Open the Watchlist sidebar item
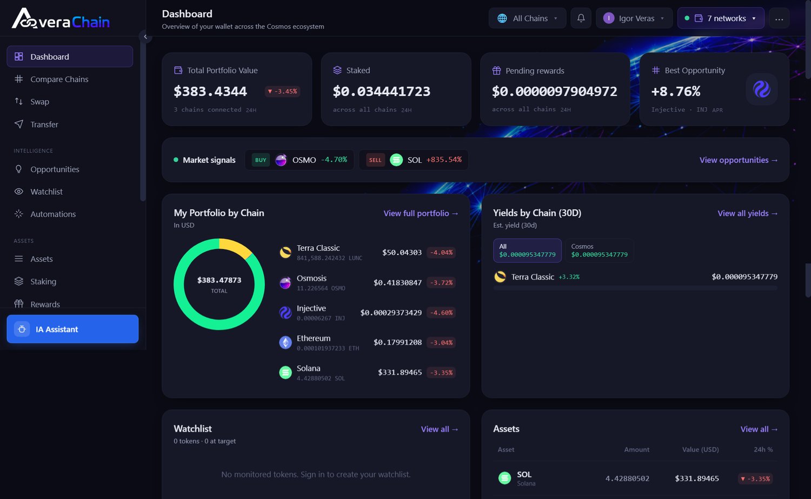Viewport: 811px width, 499px height. (x=70, y=192)
